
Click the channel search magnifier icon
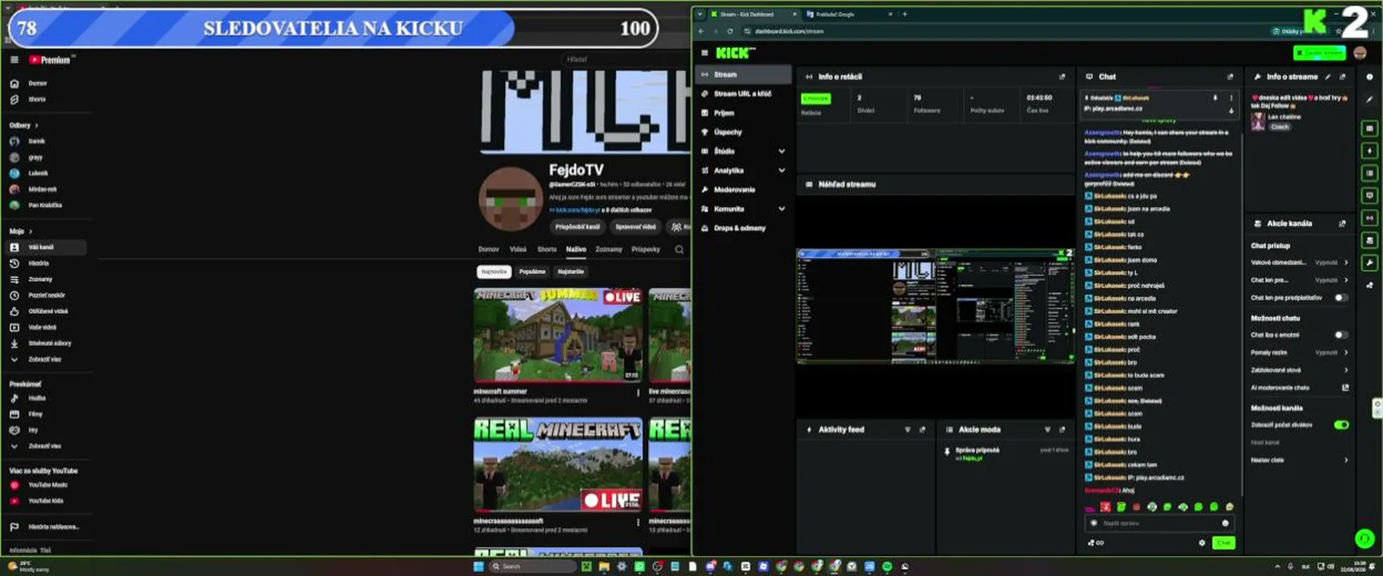pyautogui.click(x=679, y=250)
